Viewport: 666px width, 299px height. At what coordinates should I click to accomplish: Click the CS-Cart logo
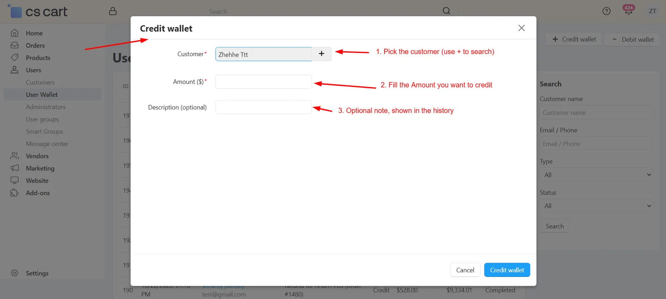tap(37, 11)
